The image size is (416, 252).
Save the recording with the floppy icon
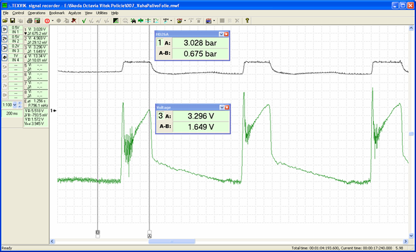[x=12, y=21]
